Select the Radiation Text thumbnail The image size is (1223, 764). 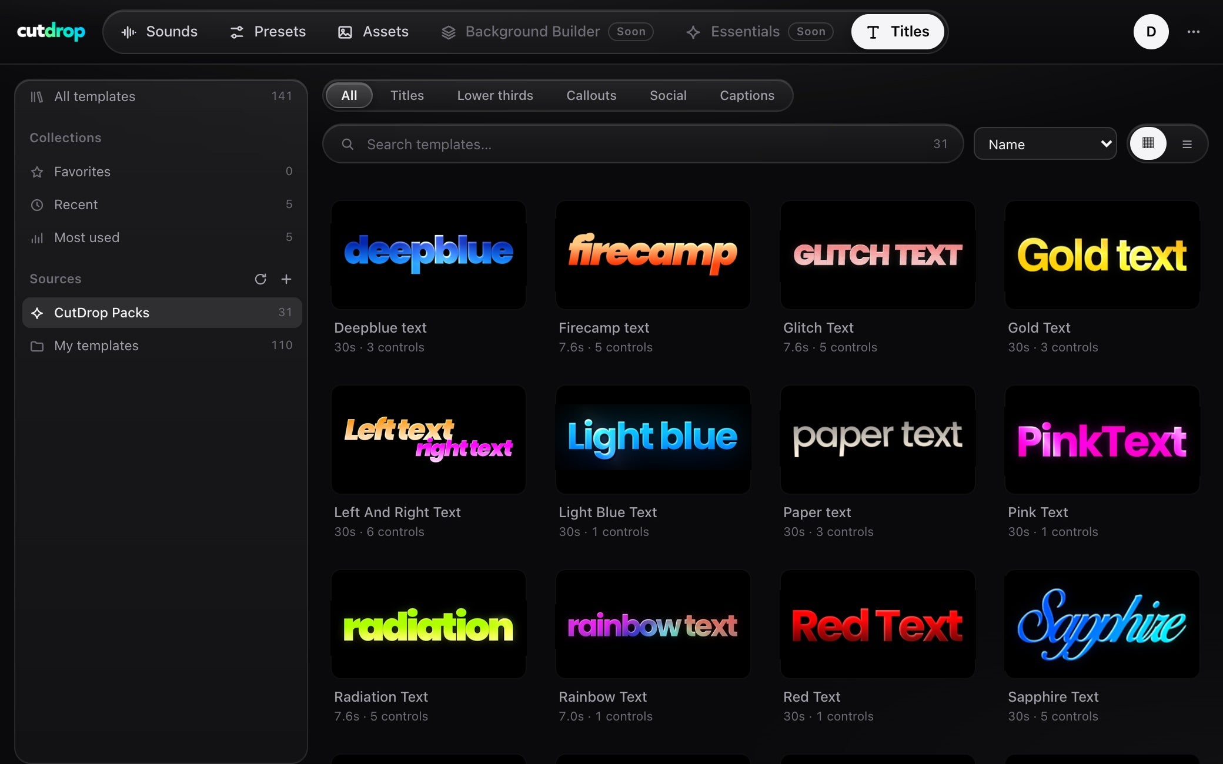(429, 624)
